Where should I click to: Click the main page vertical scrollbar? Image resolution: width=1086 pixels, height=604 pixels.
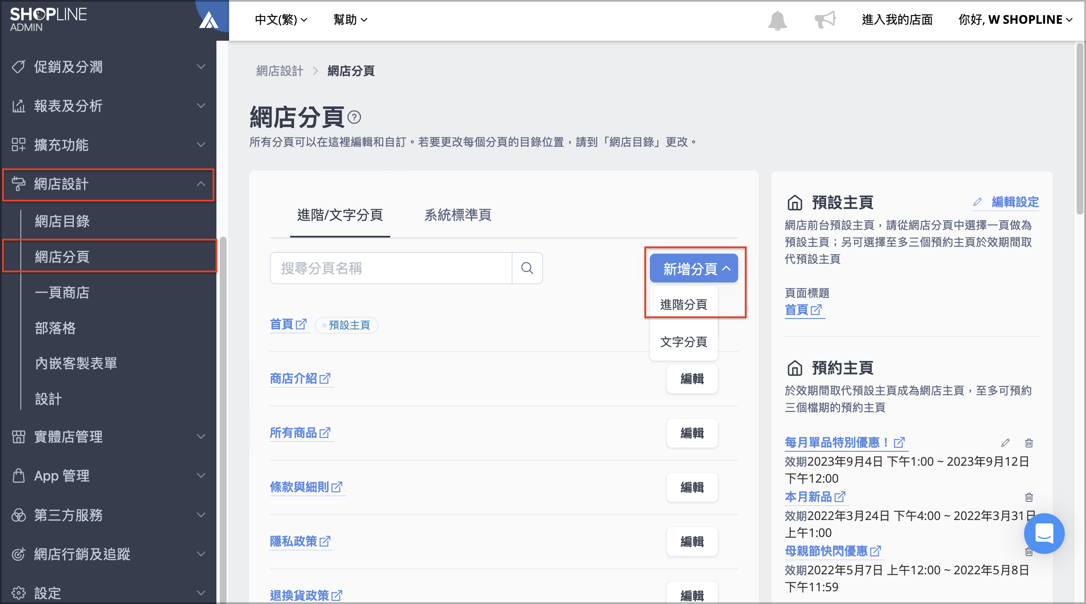click(1080, 129)
